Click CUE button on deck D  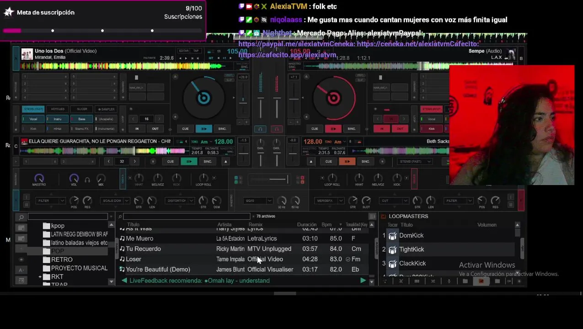coord(328,161)
